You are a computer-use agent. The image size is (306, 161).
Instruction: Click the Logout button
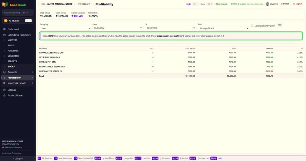298,4
